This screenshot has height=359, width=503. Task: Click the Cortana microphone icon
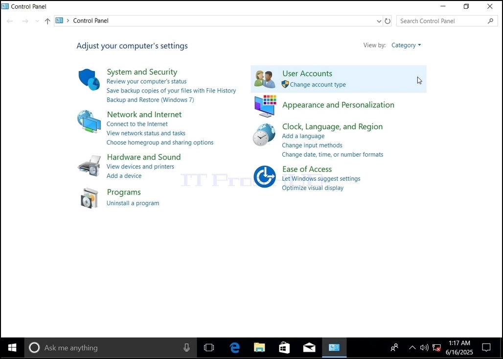[x=186, y=347]
